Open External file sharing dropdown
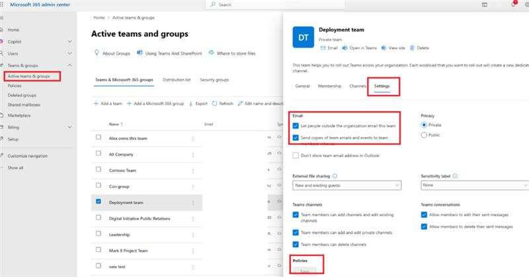 click(346, 185)
